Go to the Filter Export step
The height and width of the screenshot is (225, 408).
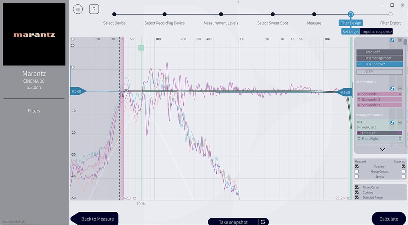tap(390, 14)
